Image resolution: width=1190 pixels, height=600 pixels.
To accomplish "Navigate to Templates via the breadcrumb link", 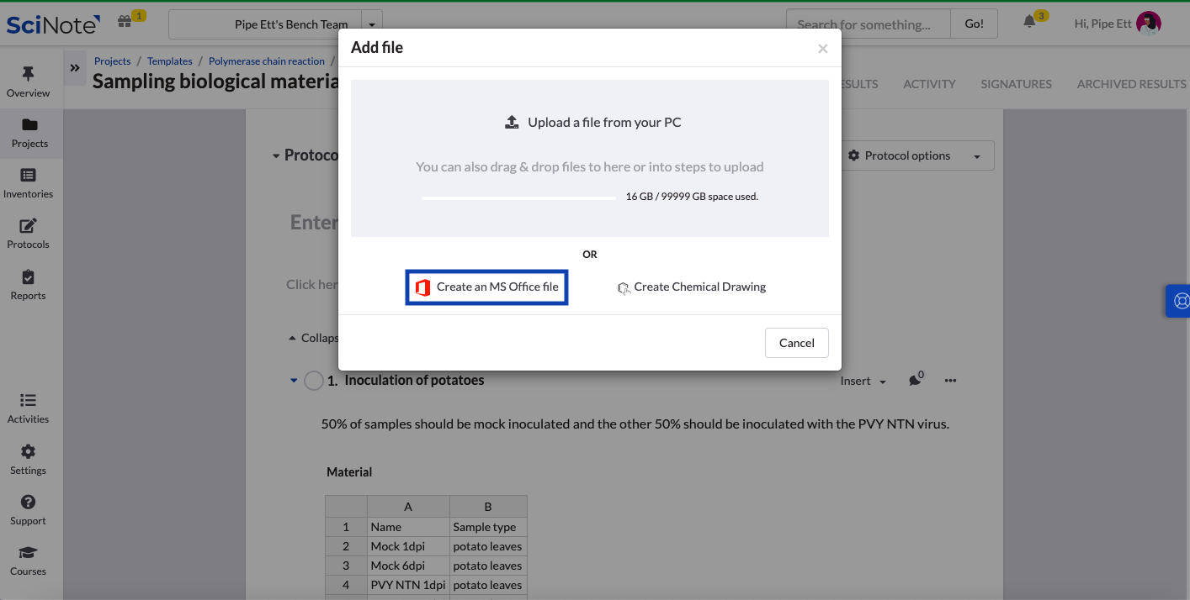I will [x=169, y=61].
